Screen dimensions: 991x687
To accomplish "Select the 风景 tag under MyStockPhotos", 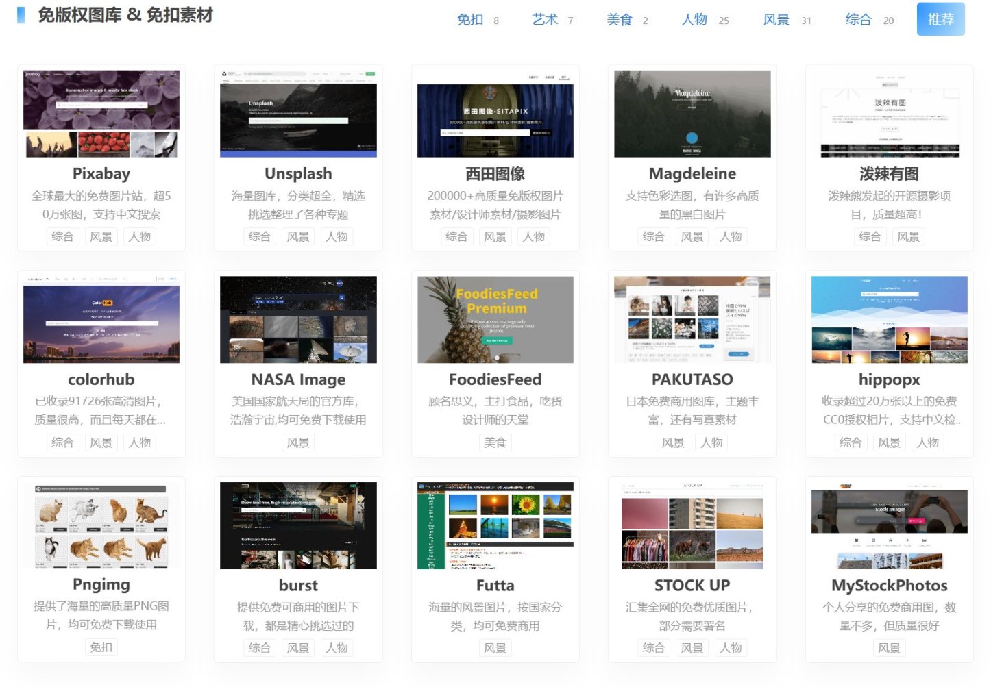I will coord(890,648).
